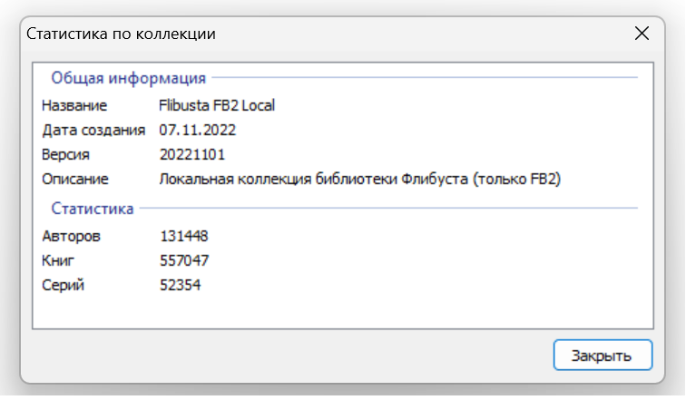Click the Авторов label
The width and height of the screenshot is (686, 400).
(x=73, y=236)
